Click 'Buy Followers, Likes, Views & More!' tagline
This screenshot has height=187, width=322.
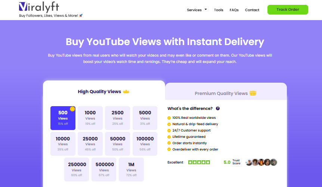pos(49,16)
